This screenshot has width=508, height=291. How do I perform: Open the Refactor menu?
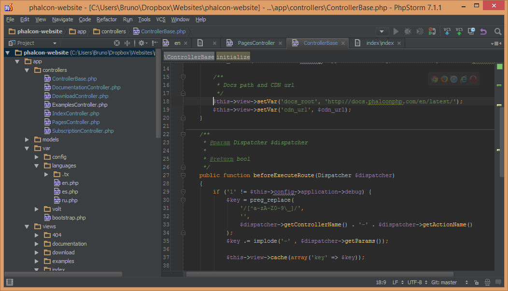(106, 19)
